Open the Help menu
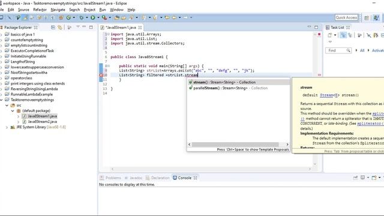 tap(131, 10)
